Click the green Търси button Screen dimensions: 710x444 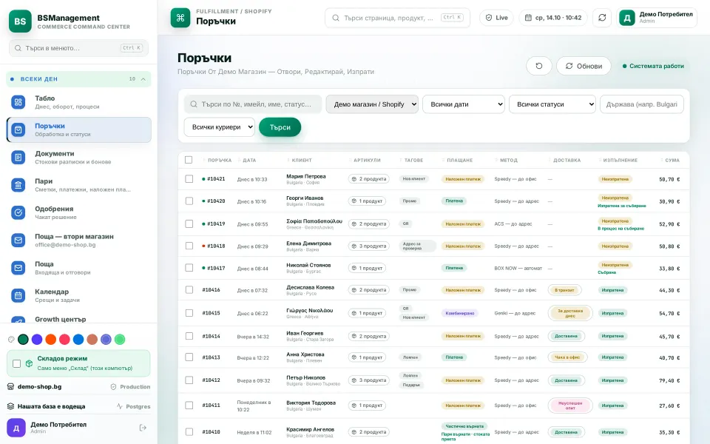pyautogui.click(x=280, y=127)
